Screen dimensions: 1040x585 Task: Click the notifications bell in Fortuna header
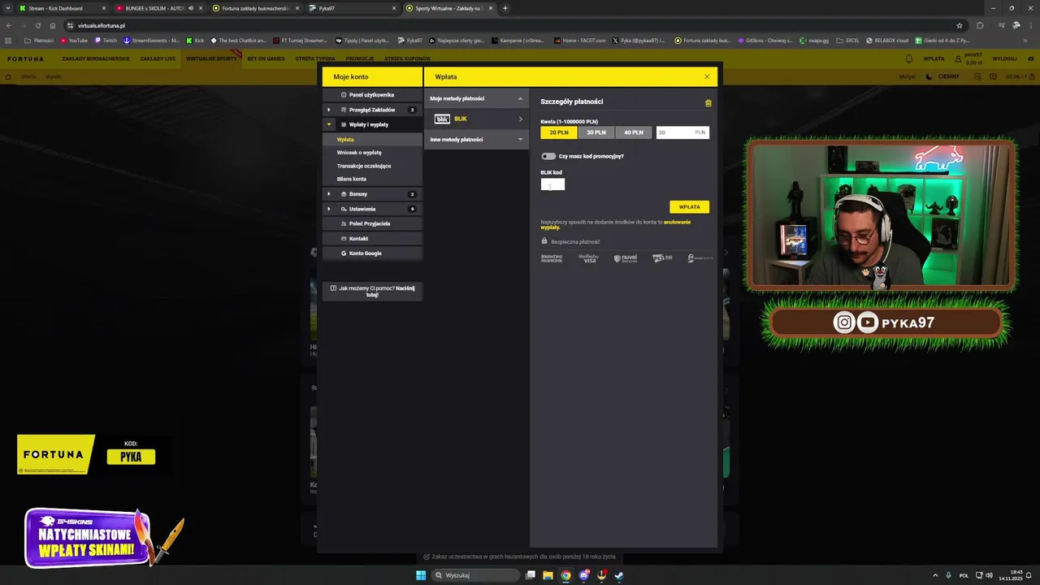tap(909, 58)
